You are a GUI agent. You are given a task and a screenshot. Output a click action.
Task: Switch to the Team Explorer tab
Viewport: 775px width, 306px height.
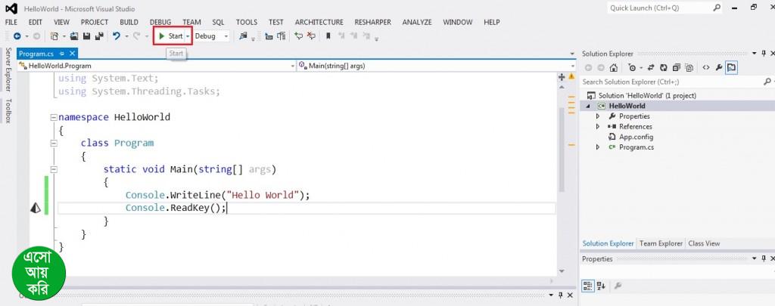661,243
